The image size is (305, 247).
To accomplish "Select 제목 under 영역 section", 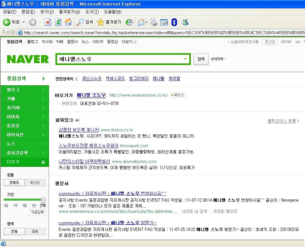I will (35, 232).
